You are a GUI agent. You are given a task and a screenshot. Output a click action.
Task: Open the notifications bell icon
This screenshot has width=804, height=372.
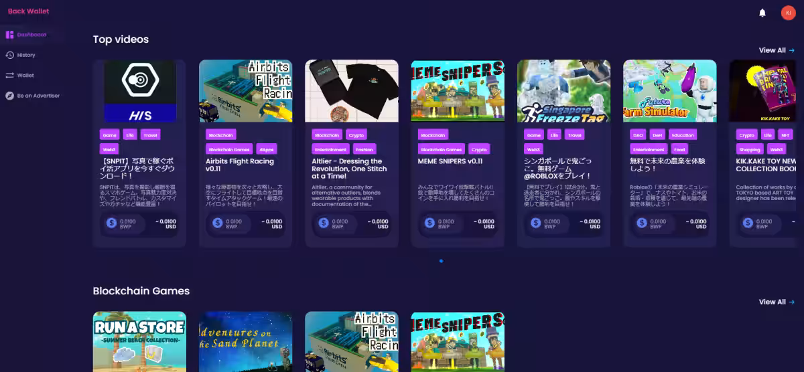[x=762, y=13]
